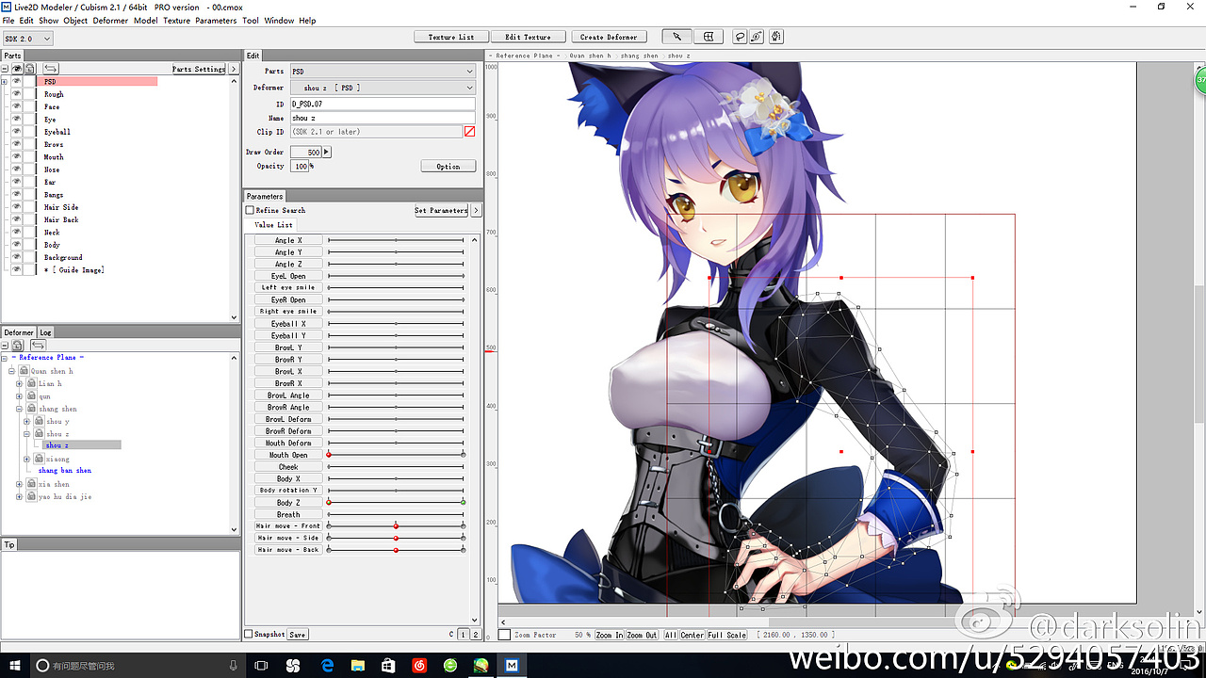Click Parts panel master eye icon
This screenshot has height=678, width=1206.
(x=17, y=69)
